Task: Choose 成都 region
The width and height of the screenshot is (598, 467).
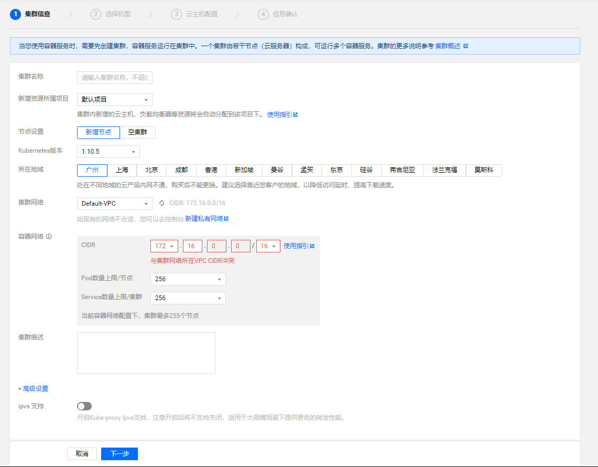Action: pyautogui.click(x=181, y=170)
